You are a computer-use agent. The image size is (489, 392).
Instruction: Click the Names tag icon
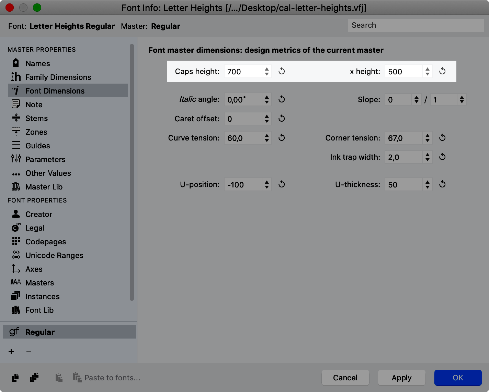click(16, 63)
